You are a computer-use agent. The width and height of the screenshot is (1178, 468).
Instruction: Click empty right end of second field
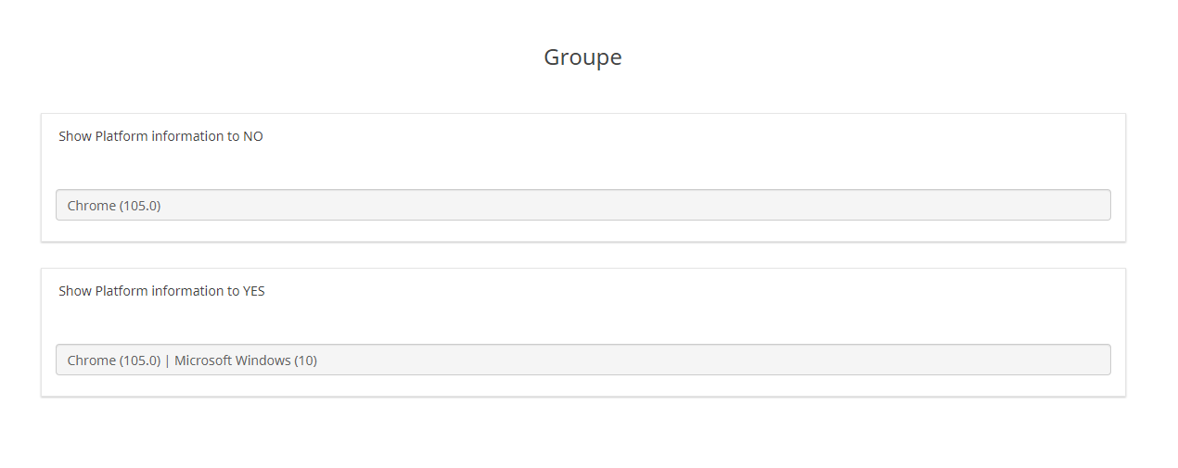(x=1020, y=360)
